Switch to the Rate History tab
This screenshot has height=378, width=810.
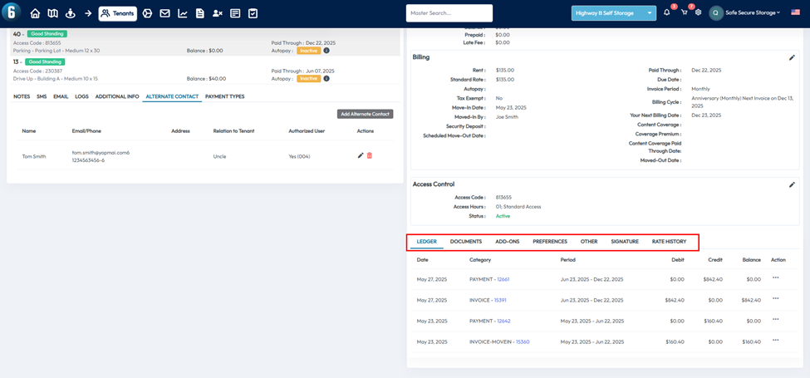(x=669, y=242)
